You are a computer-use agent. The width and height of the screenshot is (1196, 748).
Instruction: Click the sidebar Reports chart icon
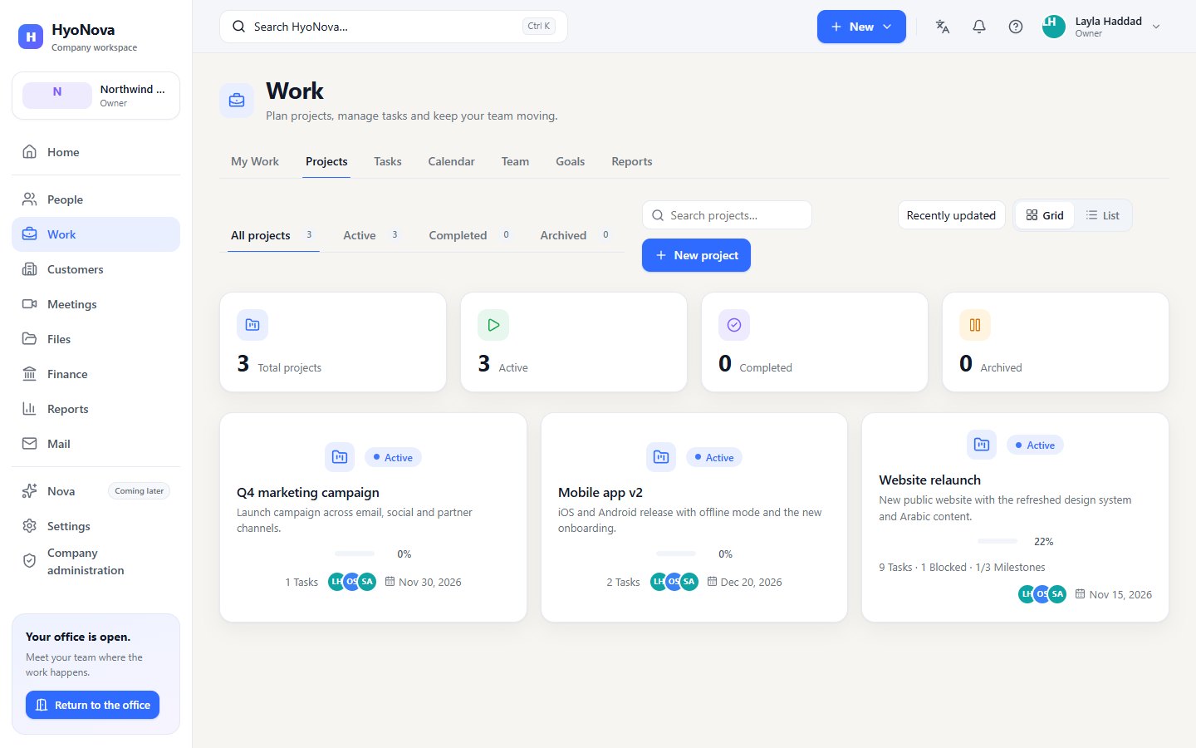coord(30,409)
